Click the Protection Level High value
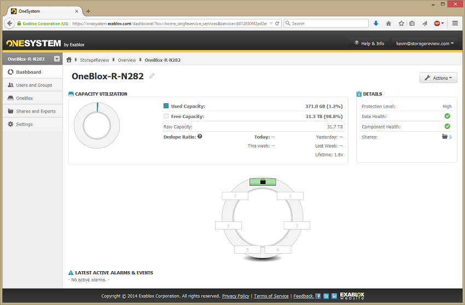This screenshot has width=465, height=305. coord(447,107)
